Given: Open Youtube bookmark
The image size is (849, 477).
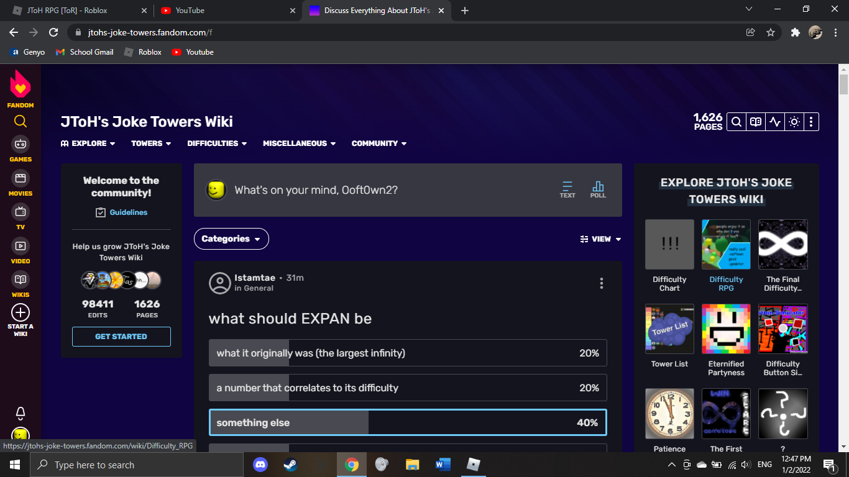Looking at the screenshot, I should [x=193, y=52].
